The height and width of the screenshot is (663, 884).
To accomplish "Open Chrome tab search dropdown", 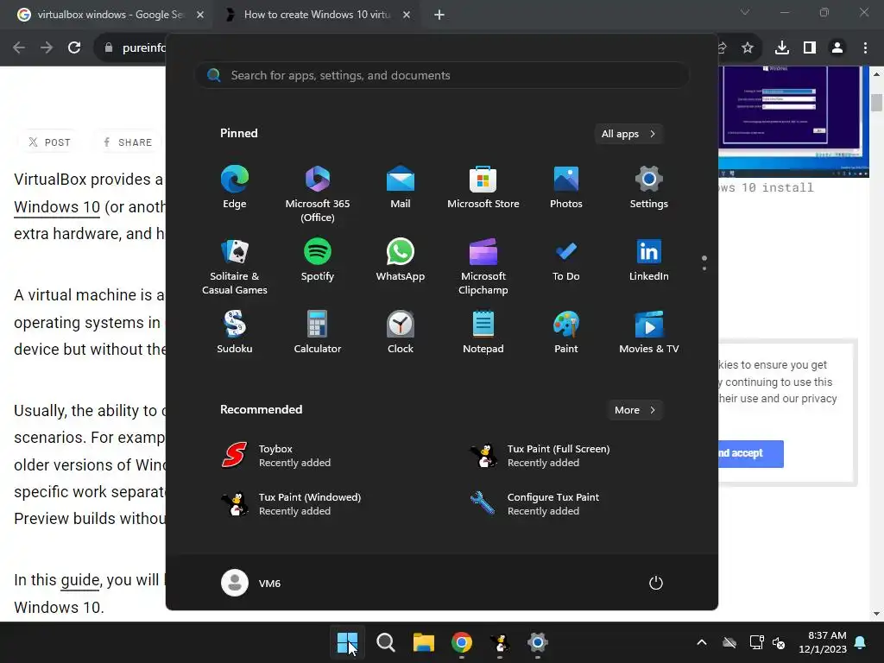I will (745, 12).
